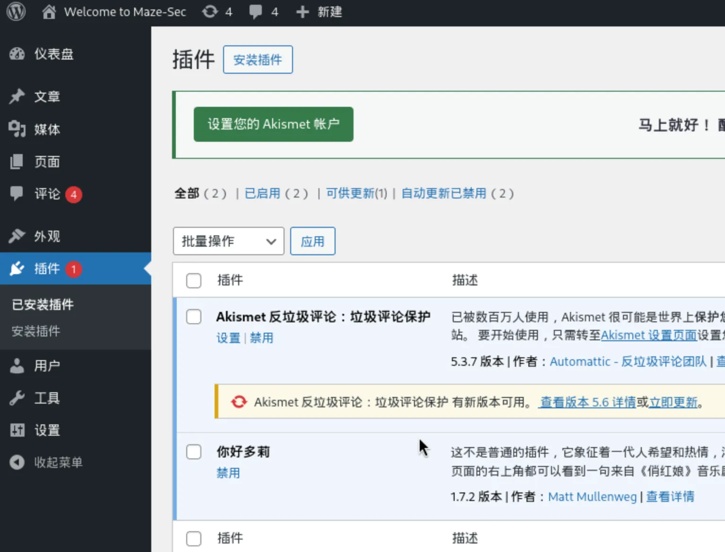Check the Akismet 反垃圾评论 plugin checkbox

194,317
